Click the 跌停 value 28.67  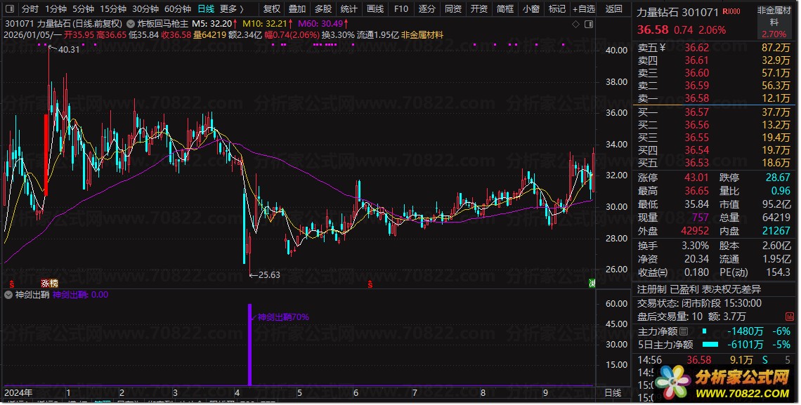click(x=778, y=178)
